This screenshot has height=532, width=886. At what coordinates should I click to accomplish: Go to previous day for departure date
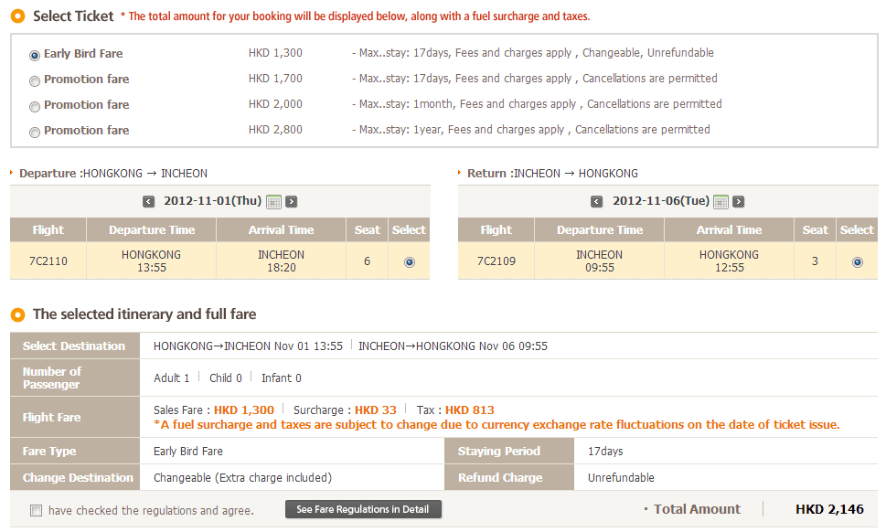[x=149, y=202]
